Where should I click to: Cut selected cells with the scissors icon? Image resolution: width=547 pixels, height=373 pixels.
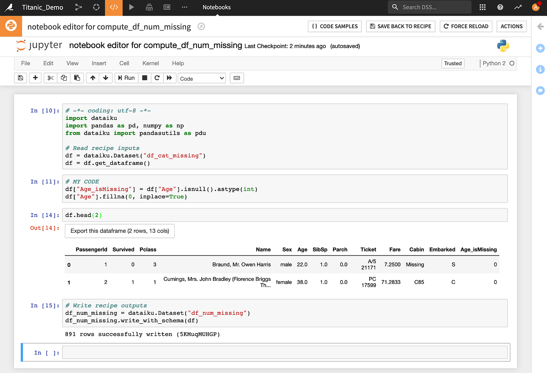(50, 78)
